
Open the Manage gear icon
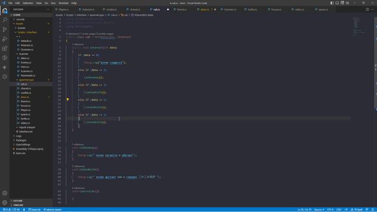pos(5,203)
